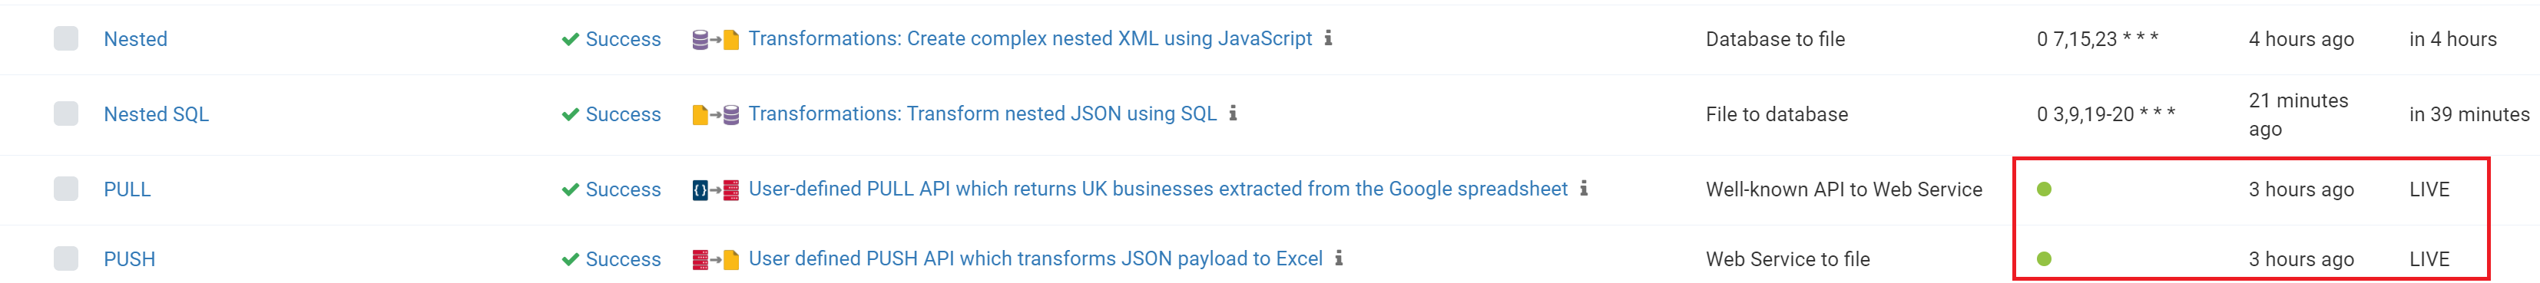Click the file-to-database icon in Nested SQL row
2540x283 pixels.
click(x=716, y=114)
